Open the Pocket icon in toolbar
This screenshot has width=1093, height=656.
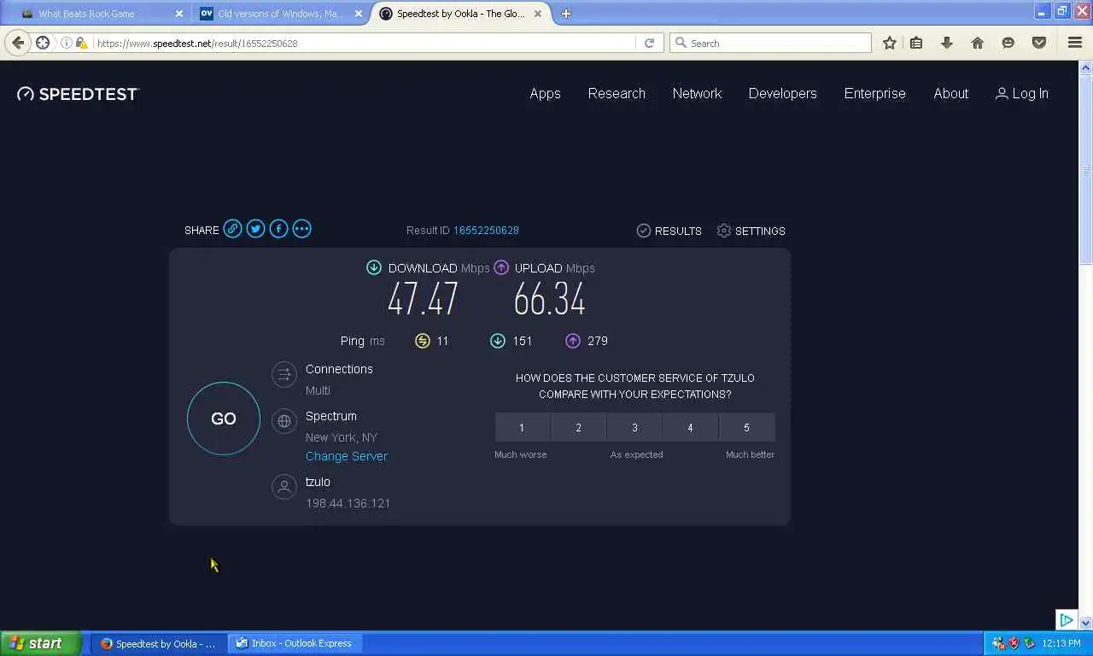pyautogui.click(x=1039, y=43)
